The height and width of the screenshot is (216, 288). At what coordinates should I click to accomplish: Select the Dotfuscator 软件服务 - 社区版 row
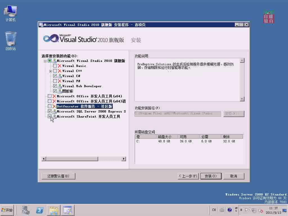click(84, 106)
